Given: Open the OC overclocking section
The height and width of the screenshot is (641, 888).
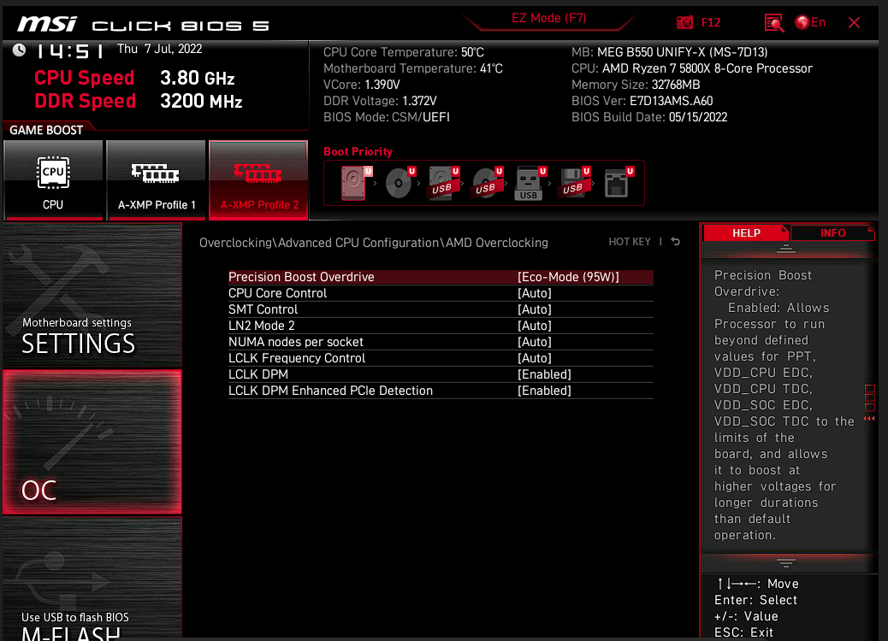Looking at the screenshot, I should pos(92,443).
